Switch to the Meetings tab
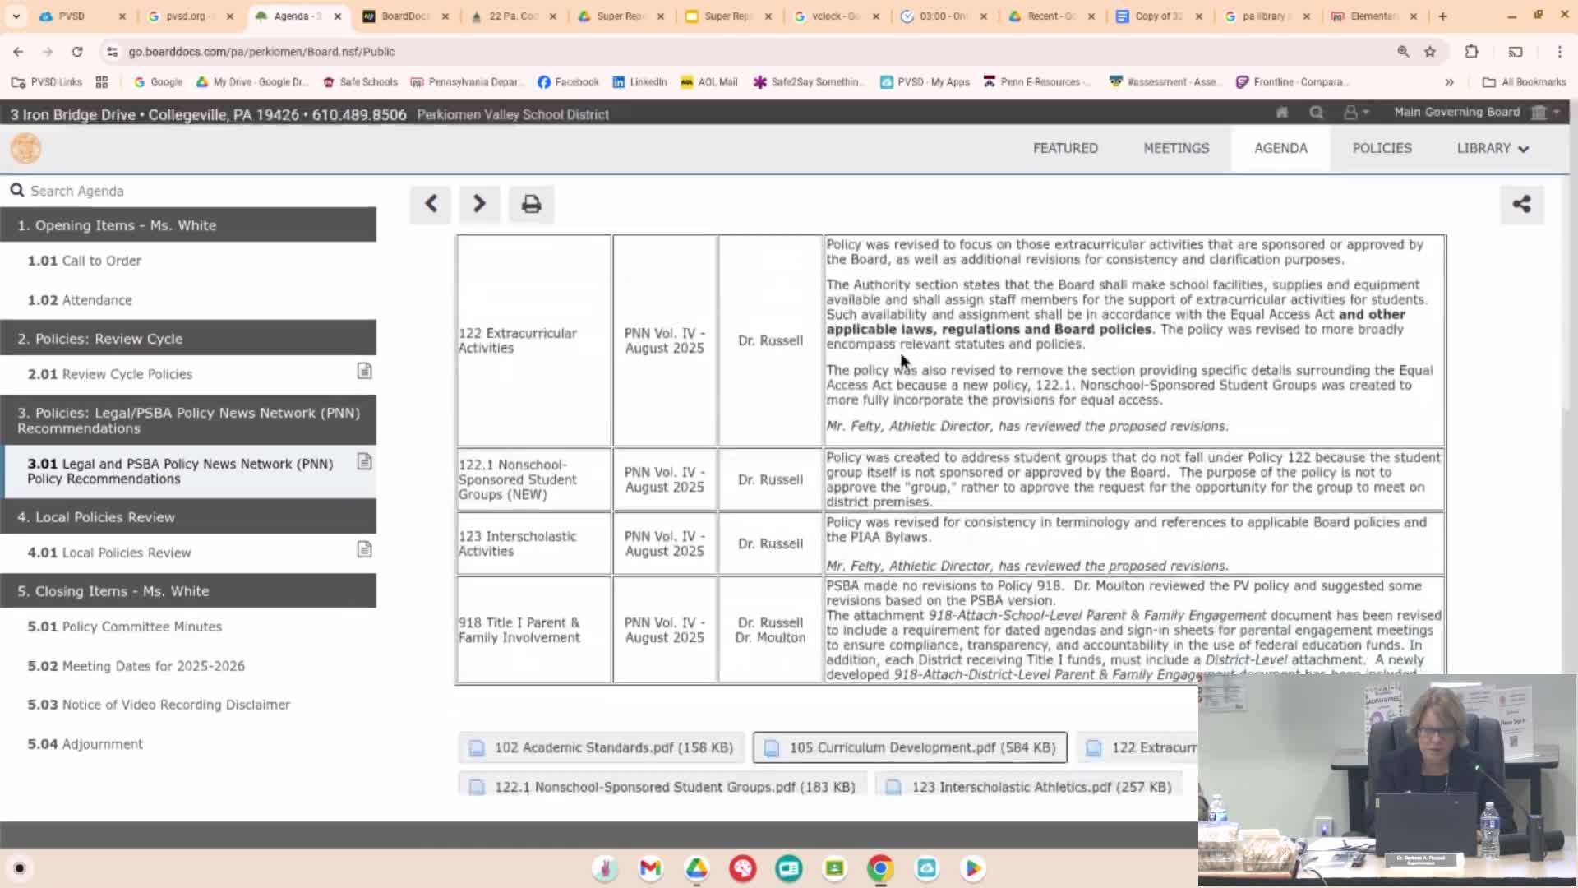The width and height of the screenshot is (1578, 888). click(1176, 148)
